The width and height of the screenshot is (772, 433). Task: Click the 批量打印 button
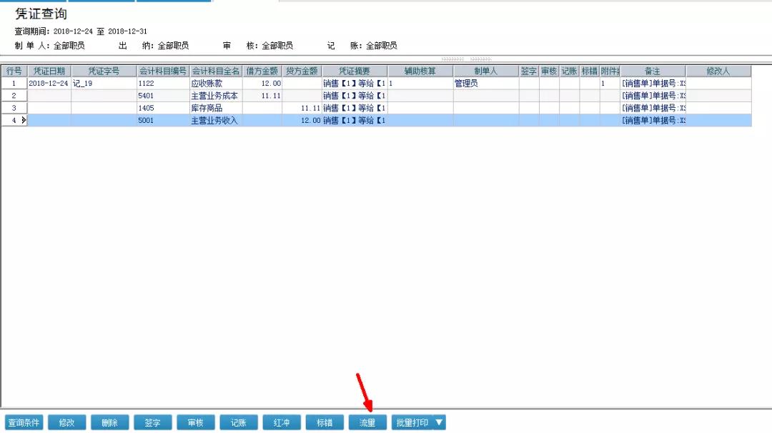click(x=412, y=423)
